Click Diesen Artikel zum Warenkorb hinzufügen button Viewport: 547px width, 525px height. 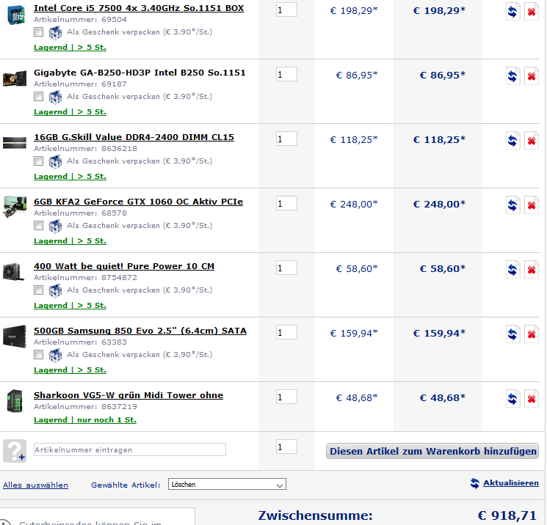pyautogui.click(x=432, y=451)
